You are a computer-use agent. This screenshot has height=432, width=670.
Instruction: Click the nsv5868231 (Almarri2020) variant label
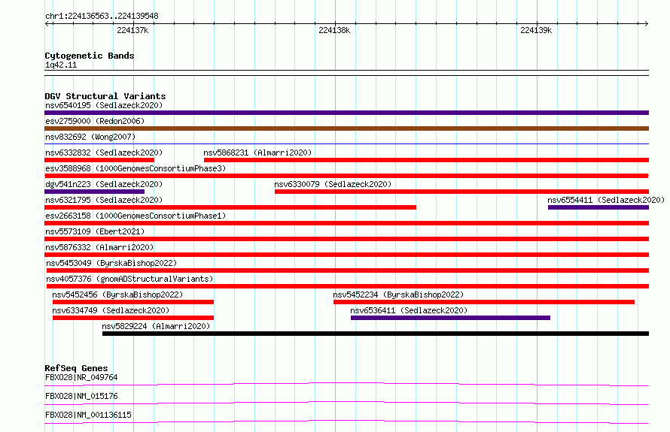pos(257,153)
